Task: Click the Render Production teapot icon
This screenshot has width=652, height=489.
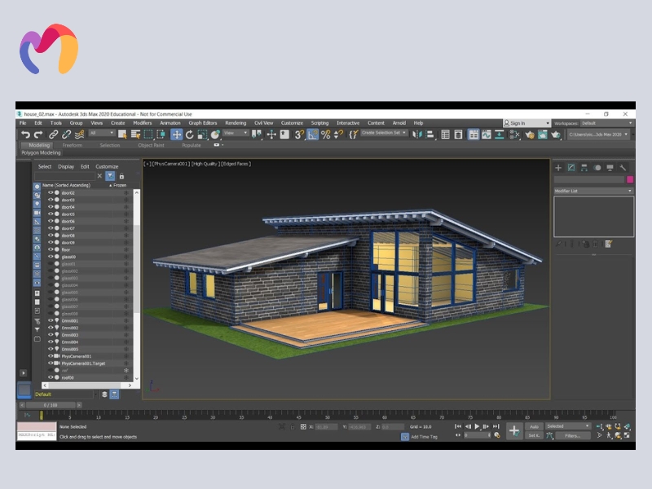Action: [555, 134]
